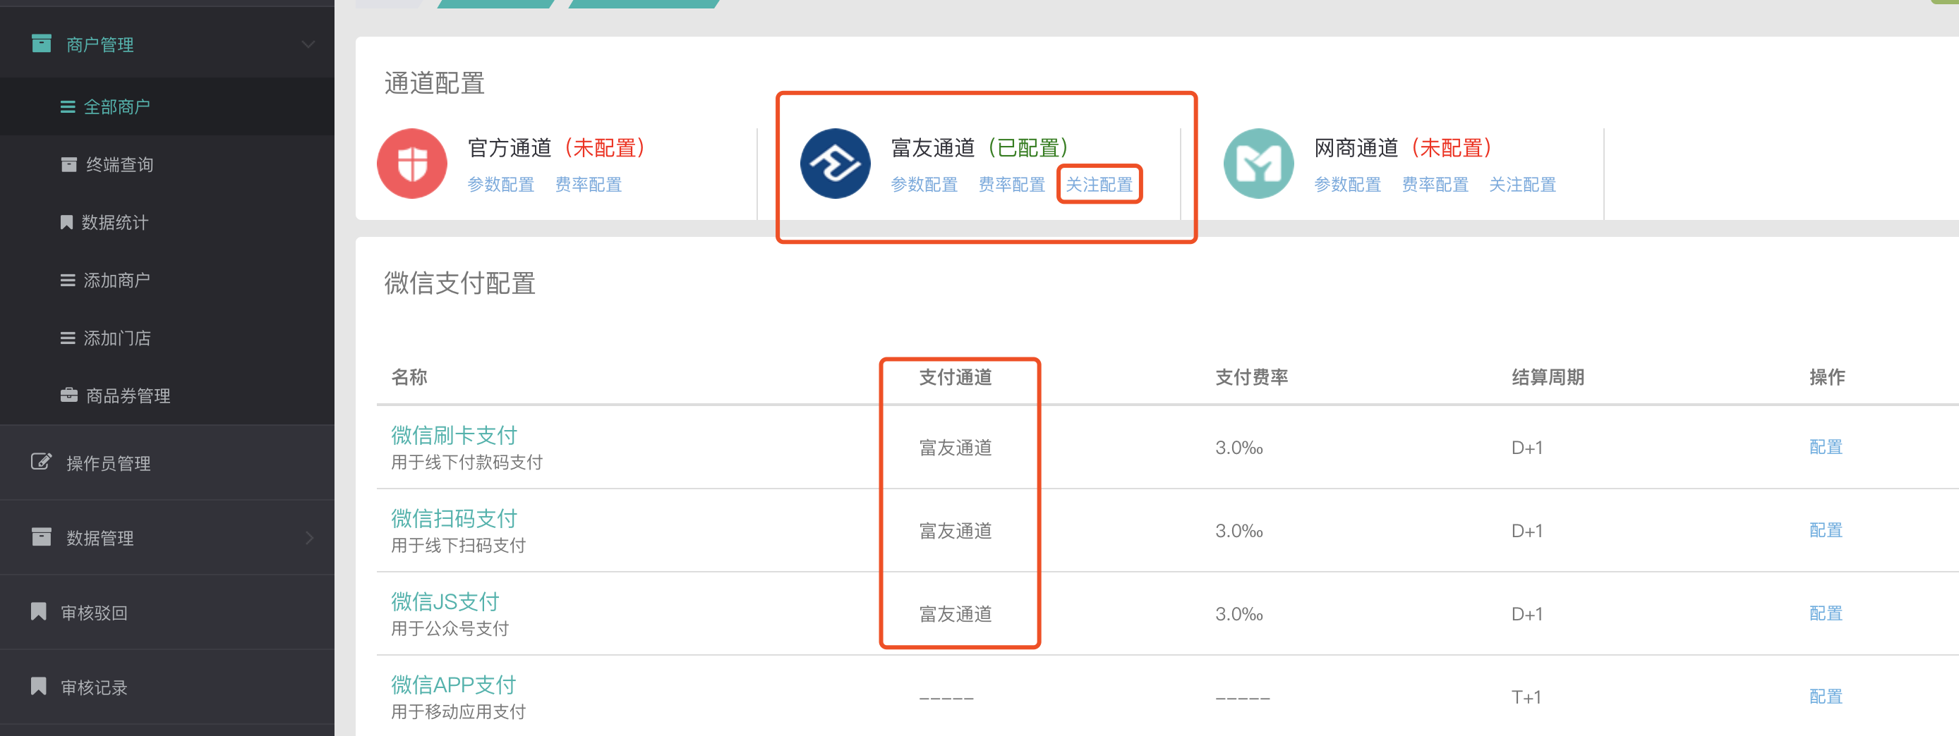This screenshot has width=1959, height=736.
Task: Click the D+1 value in 微信JS支付 row
Action: tap(1526, 614)
